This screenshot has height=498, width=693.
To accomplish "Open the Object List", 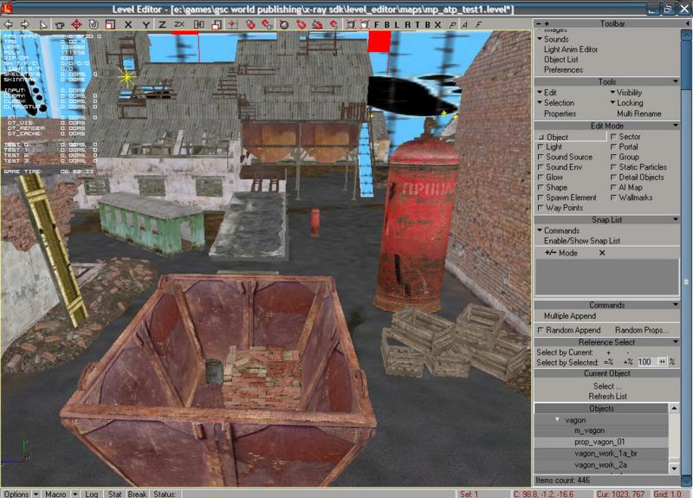I will (x=560, y=60).
